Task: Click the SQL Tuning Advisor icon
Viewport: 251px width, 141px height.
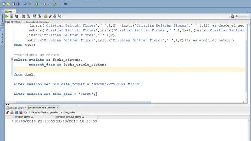Action: click(28, 16)
